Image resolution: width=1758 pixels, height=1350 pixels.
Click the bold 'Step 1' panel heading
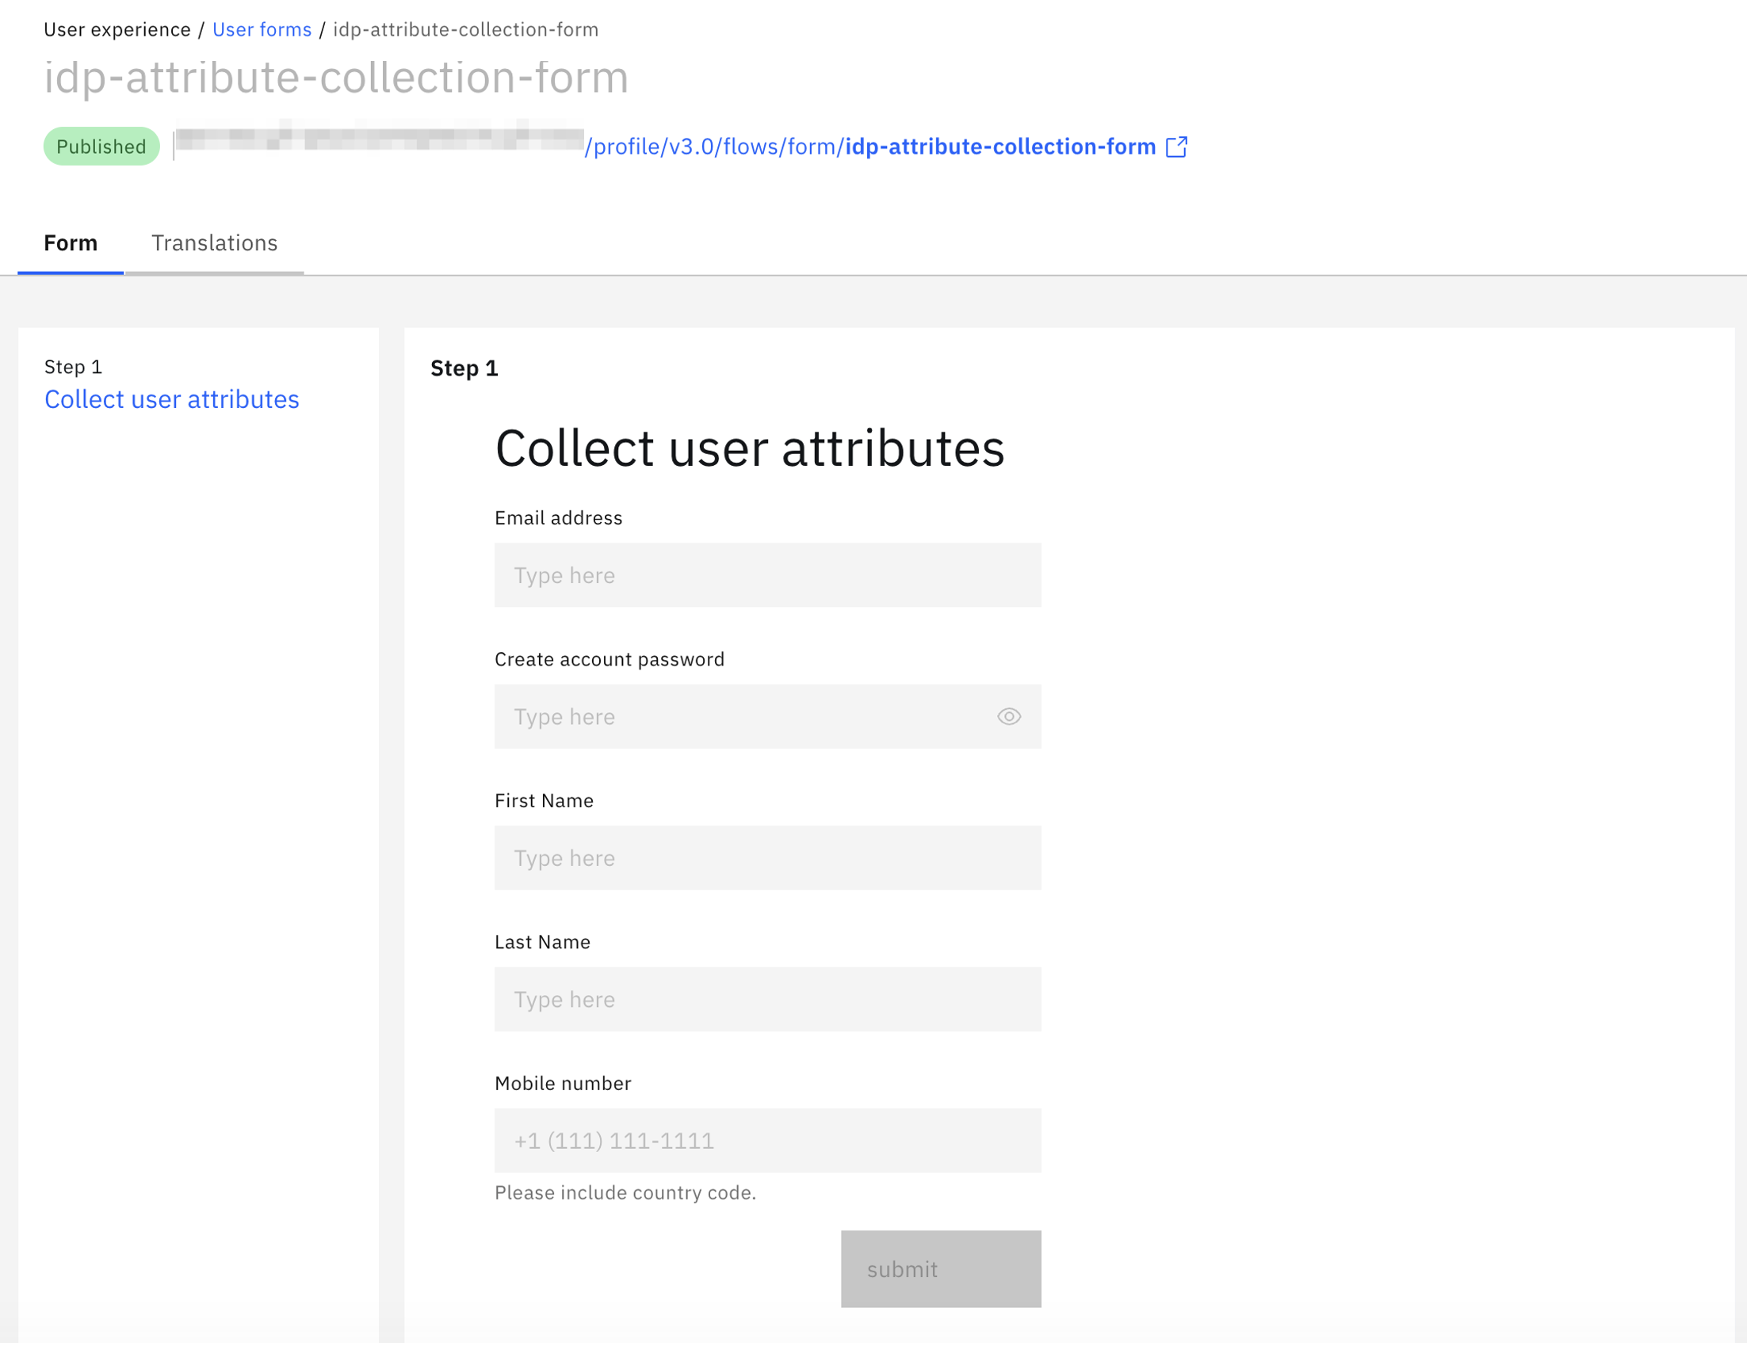point(464,368)
